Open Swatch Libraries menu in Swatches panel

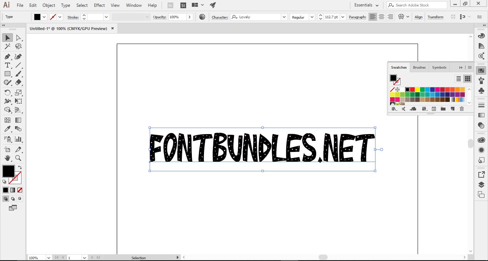[x=394, y=109]
